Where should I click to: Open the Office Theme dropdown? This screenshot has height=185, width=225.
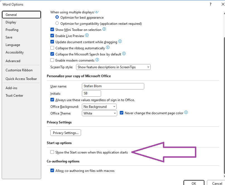[99, 113]
